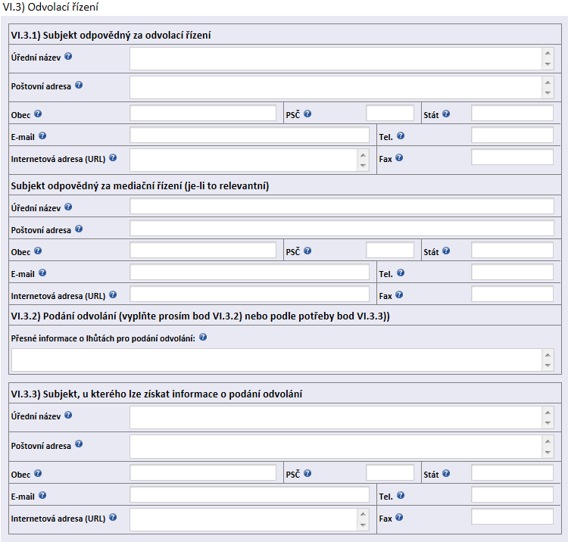
Task: Show help for E-mail in VI.3.3 section
Action: click(x=42, y=495)
